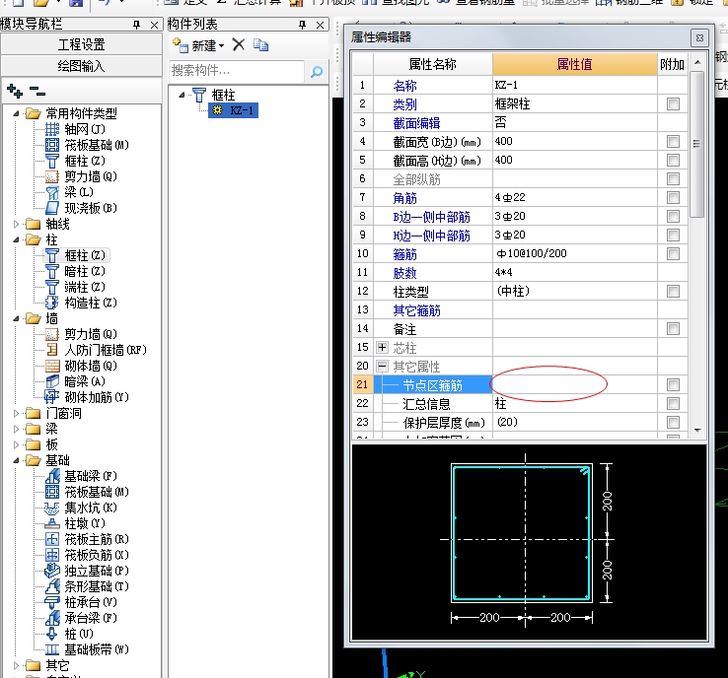The height and width of the screenshot is (678, 728).
Task: Click the 附加 column header
Action: tap(673, 64)
